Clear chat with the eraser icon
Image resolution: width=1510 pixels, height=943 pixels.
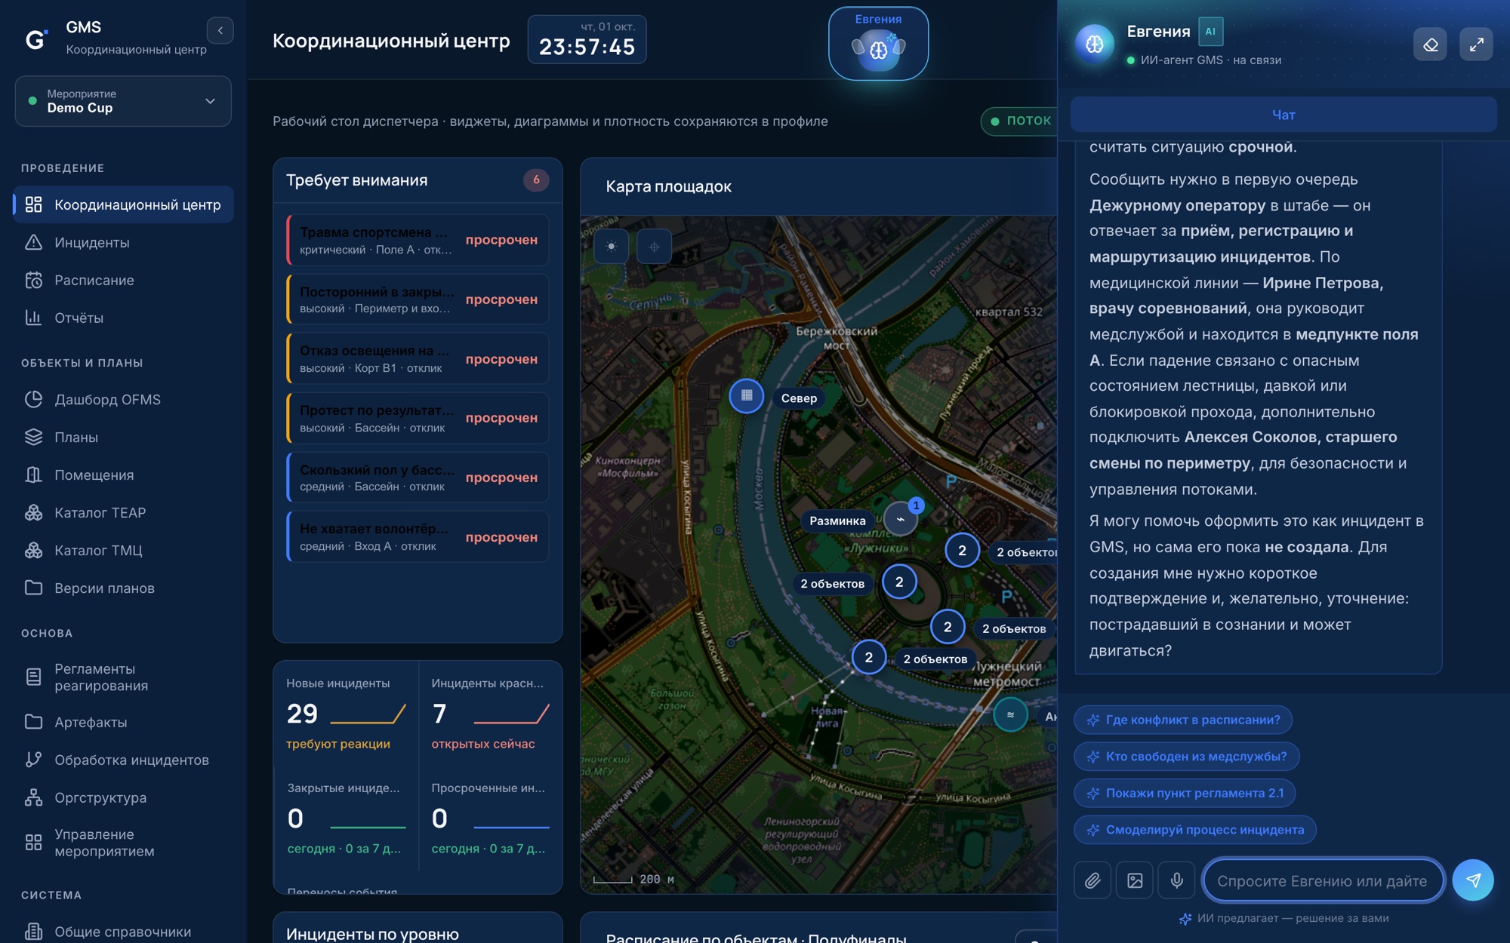click(x=1430, y=45)
